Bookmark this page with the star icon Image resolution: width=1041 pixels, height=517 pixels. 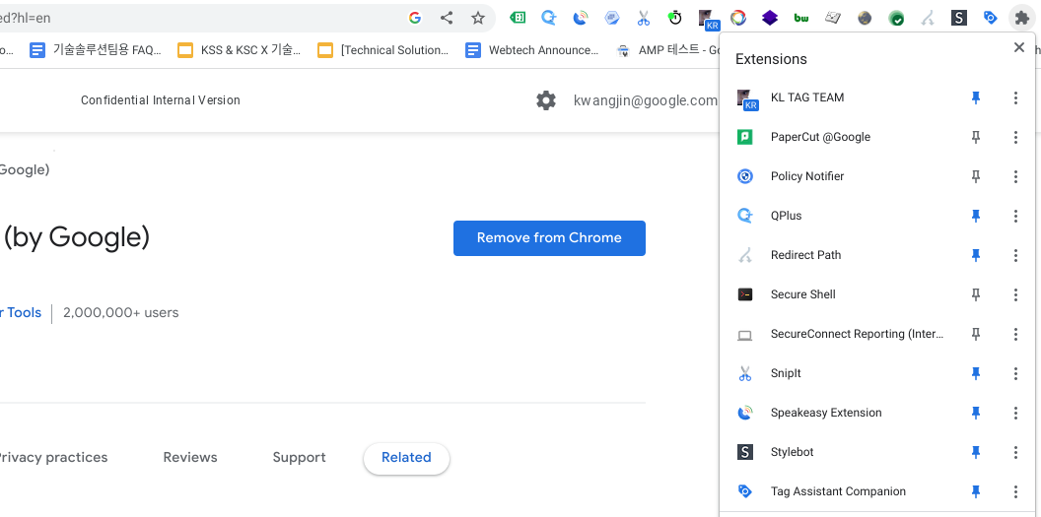tap(478, 18)
